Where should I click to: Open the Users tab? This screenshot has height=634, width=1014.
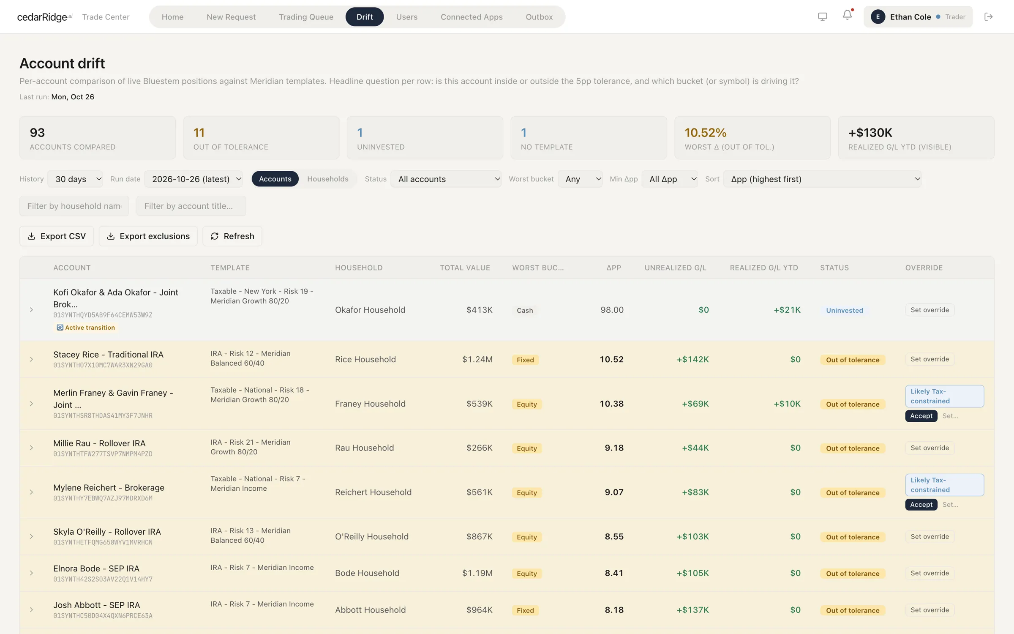coord(407,17)
